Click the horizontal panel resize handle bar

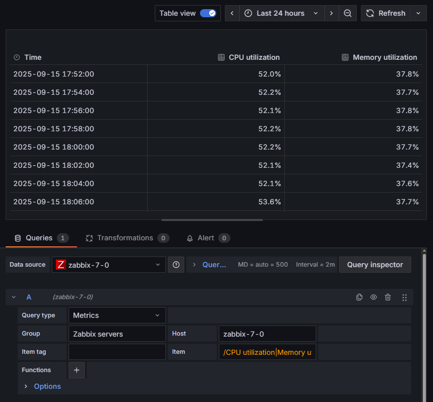pyautogui.click(x=212, y=220)
